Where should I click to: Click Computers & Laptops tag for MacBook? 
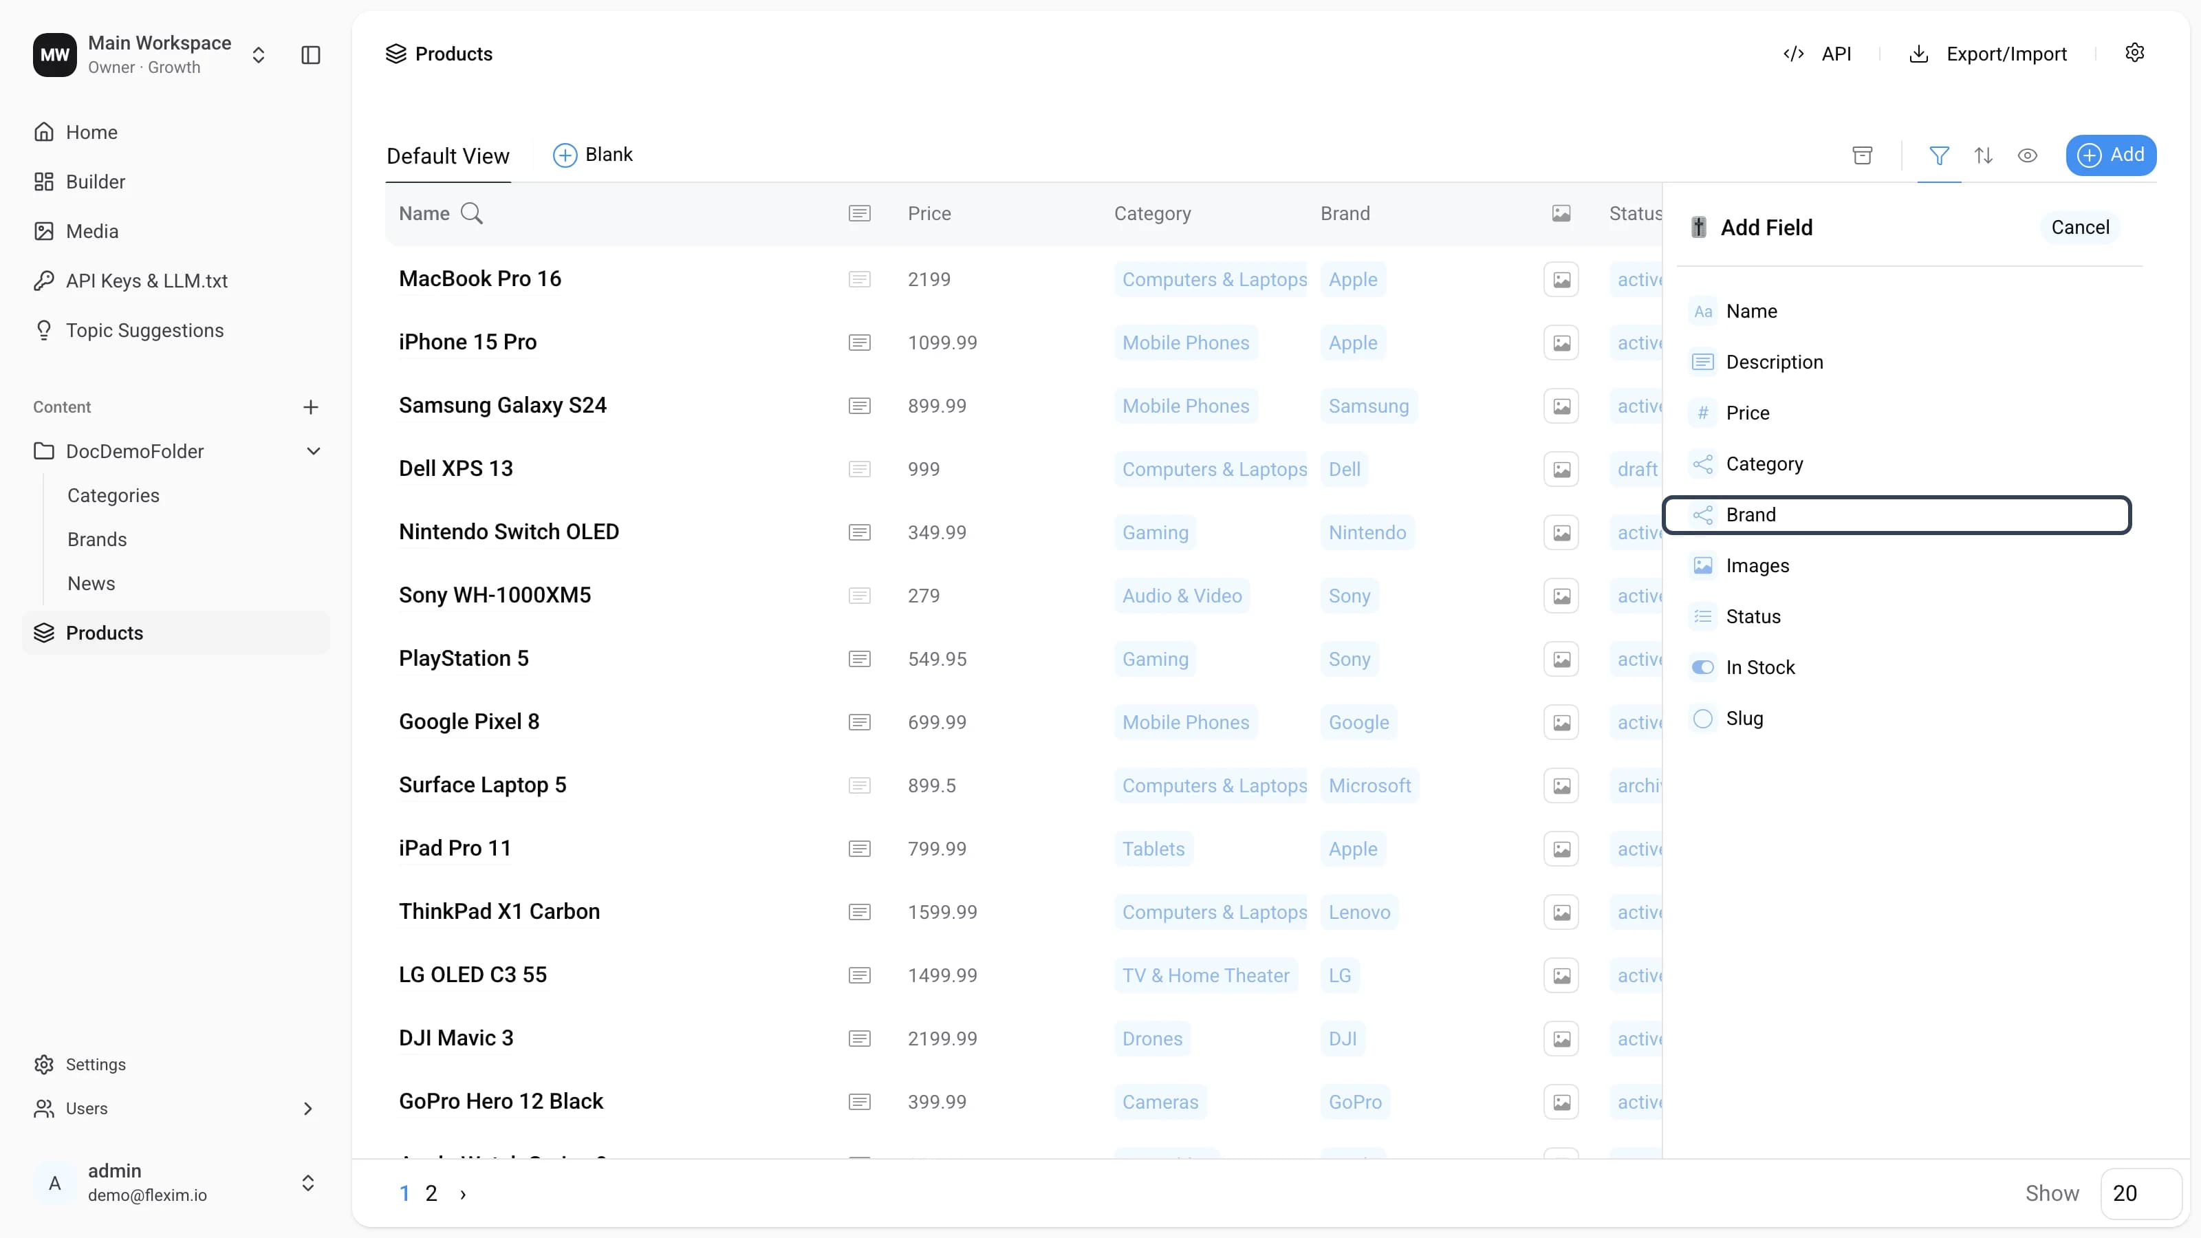(x=1211, y=279)
